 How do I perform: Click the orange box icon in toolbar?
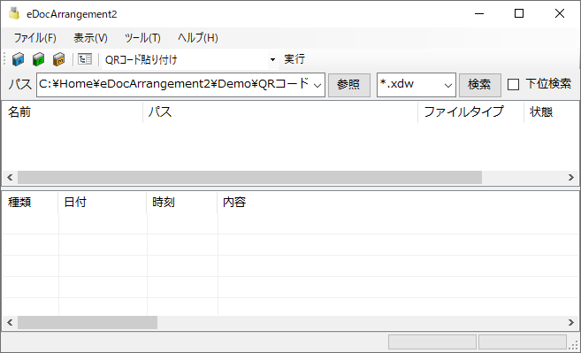click(x=58, y=59)
